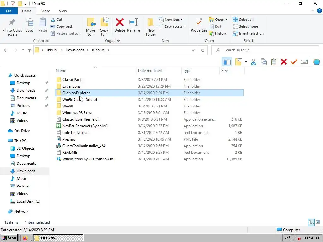Select the Win98 folder

coord(149,106)
